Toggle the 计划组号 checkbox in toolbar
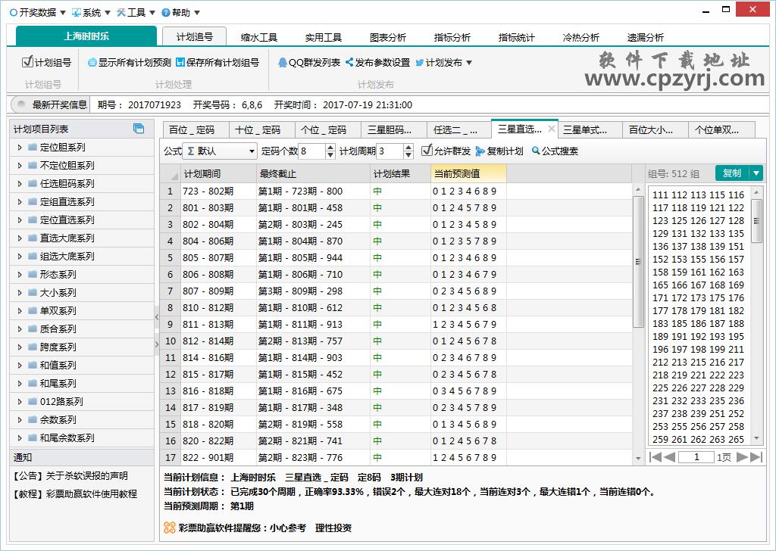Image resolution: width=776 pixels, height=551 pixels. point(27,64)
